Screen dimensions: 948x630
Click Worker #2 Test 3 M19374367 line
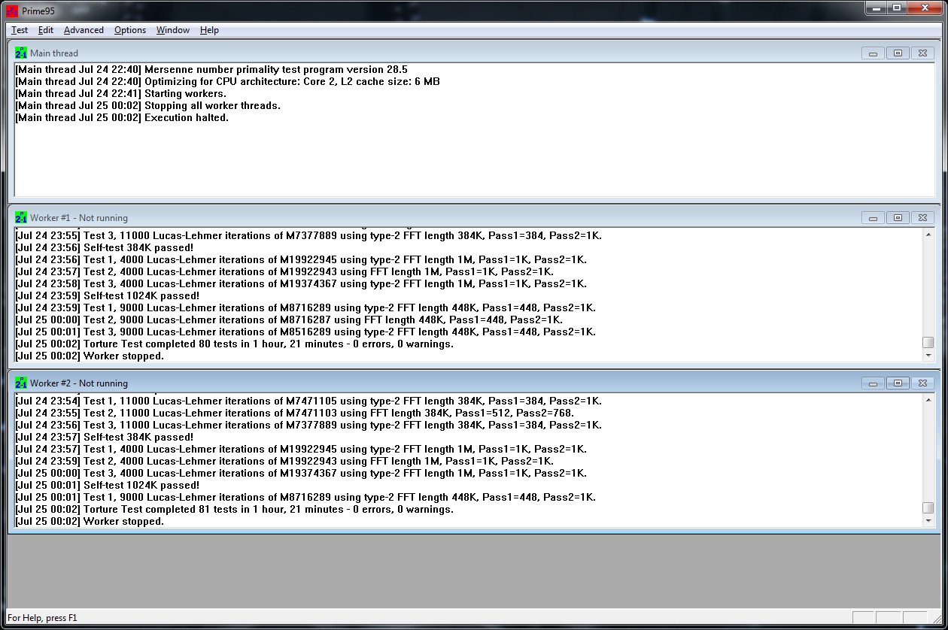tap(301, 473)
